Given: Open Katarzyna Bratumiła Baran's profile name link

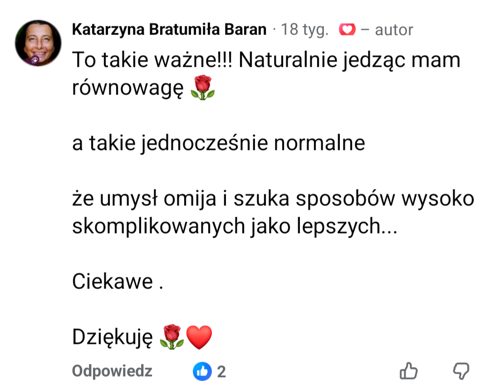Looking at the screenshot, I should 169,30.
